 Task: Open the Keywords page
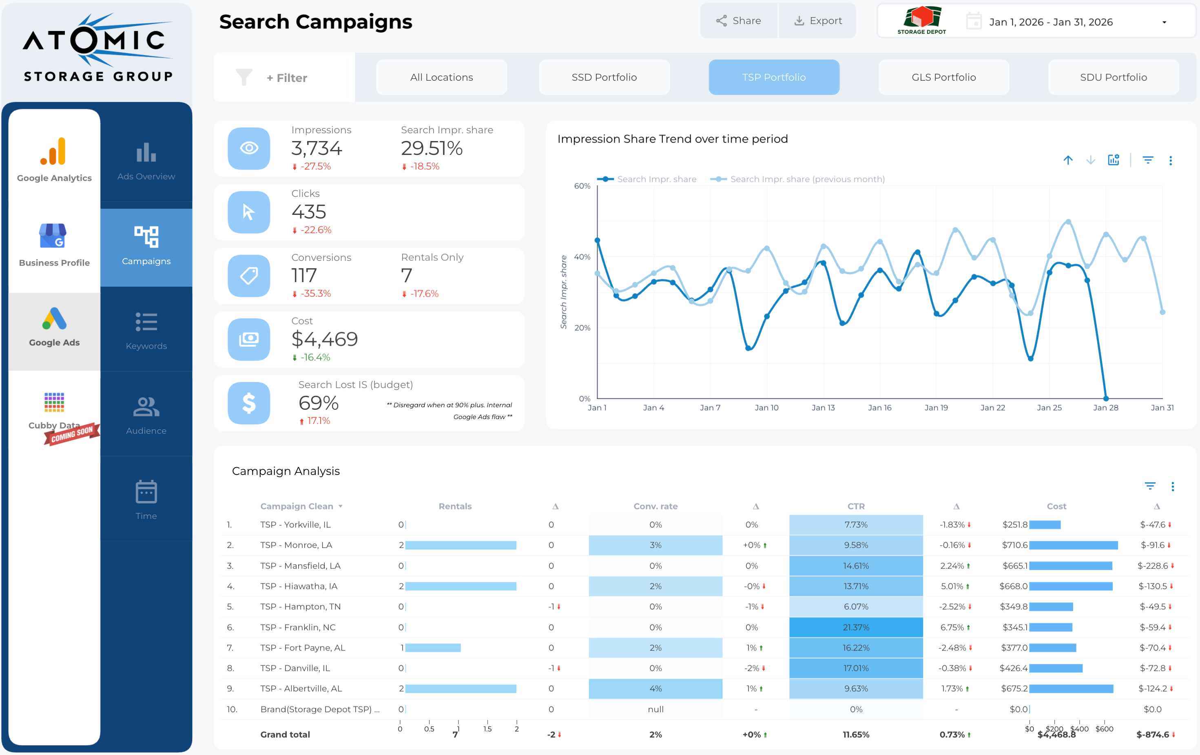tap(146, 331)
